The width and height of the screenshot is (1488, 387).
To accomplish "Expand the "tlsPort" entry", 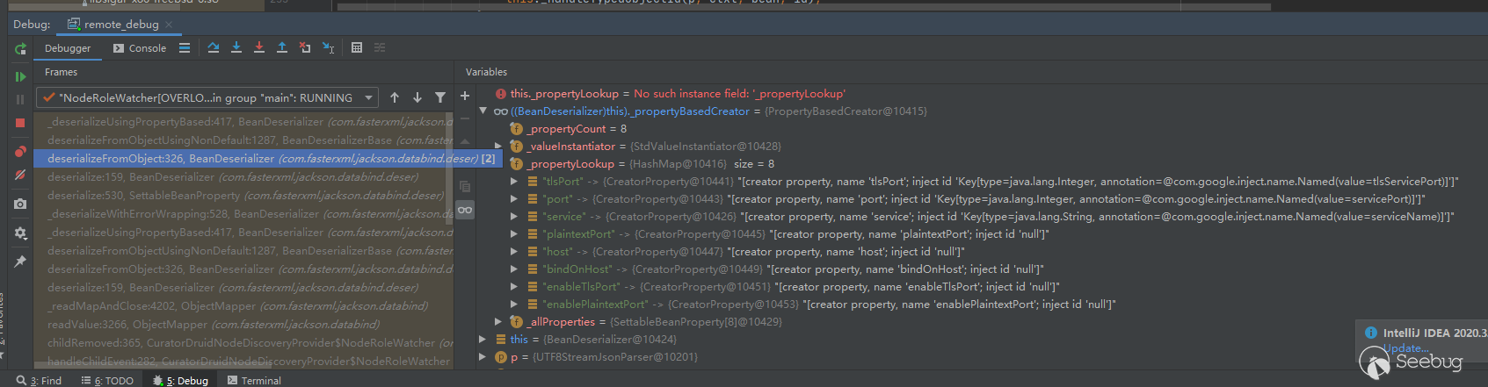I will tap(514, 181).
